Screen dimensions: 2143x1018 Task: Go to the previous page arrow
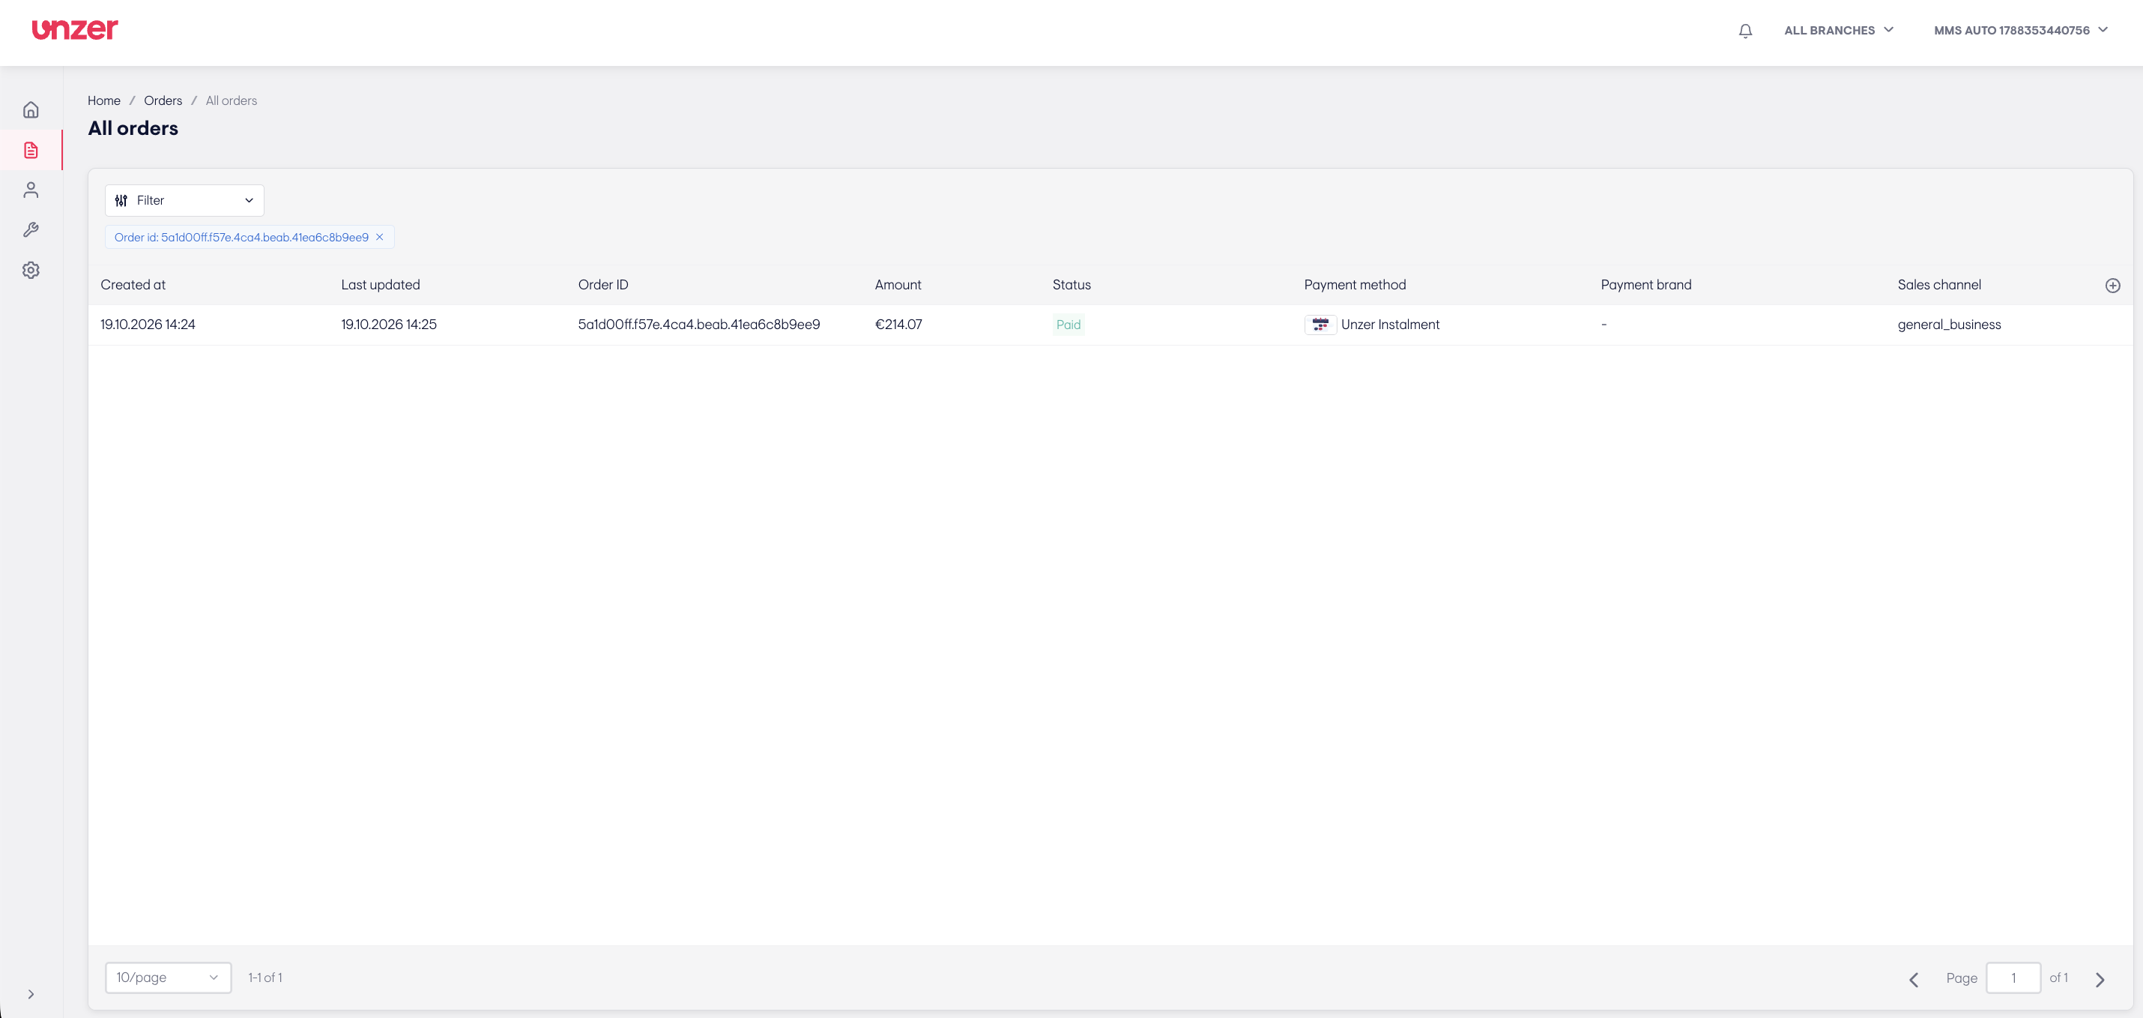click(x=1914, y=980)
